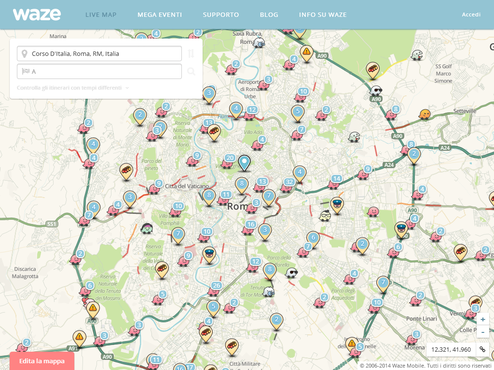Image resolution: width=494 pixels, height=370 pixels.
Task: Click the lone pink Wazer east of police pin
Action: point(373,212)
